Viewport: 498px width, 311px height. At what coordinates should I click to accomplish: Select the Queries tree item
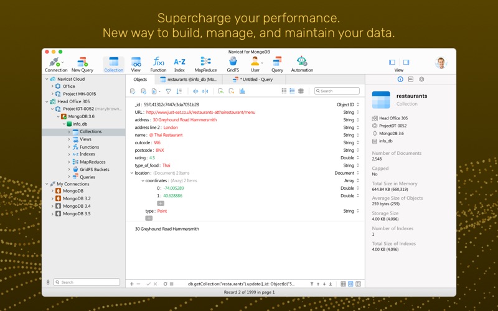point(87,177)
